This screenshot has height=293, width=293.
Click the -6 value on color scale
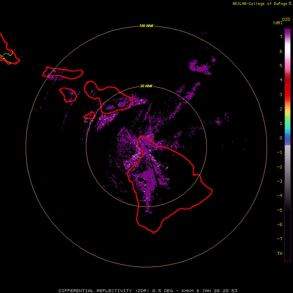[280, 225]
